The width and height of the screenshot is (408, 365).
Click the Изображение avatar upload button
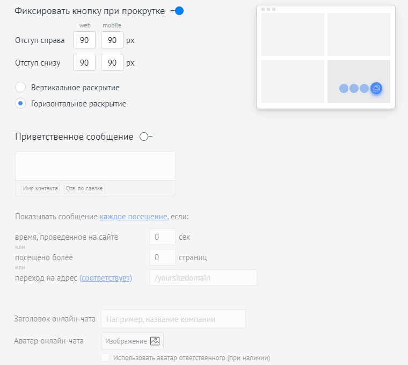click(132, 341)
